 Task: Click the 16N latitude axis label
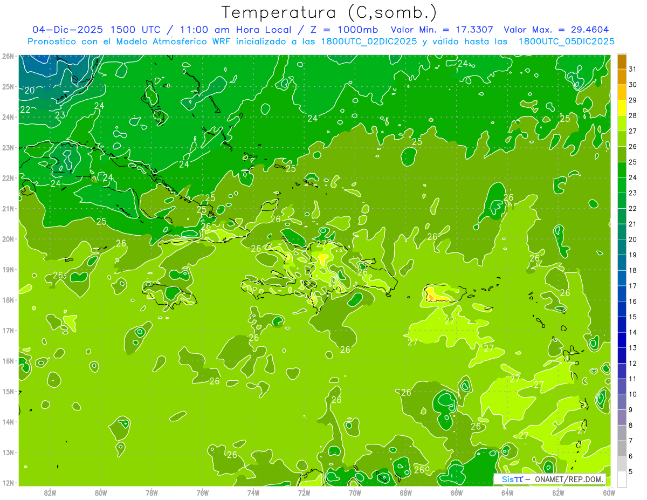pos(8,361)
